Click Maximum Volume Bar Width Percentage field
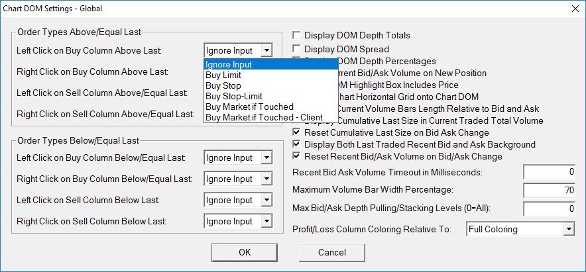The width and height of the screenshot is (586, 272). click(550, 191)
